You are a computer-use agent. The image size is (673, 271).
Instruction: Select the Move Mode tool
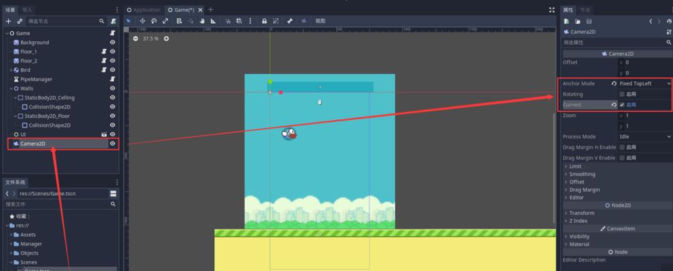tap(142, 21)
